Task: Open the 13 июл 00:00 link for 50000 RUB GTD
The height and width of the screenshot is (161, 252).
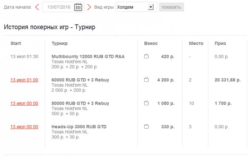Action: pos(24,103)
